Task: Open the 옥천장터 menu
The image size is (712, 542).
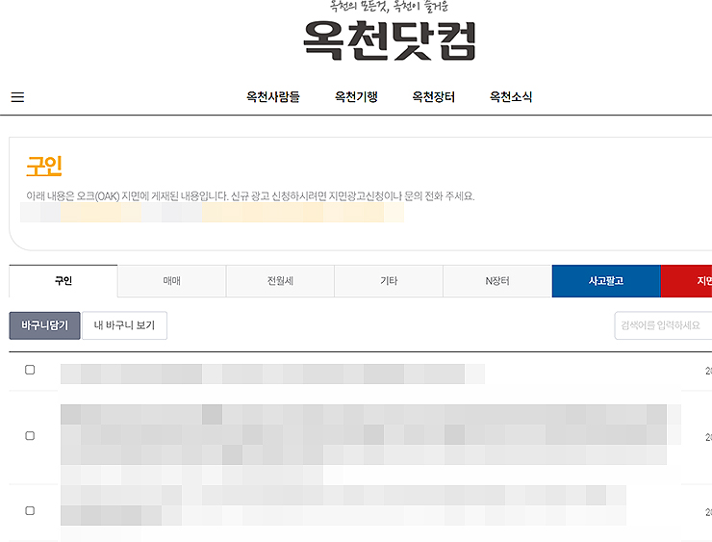Action: pos(433,97)
